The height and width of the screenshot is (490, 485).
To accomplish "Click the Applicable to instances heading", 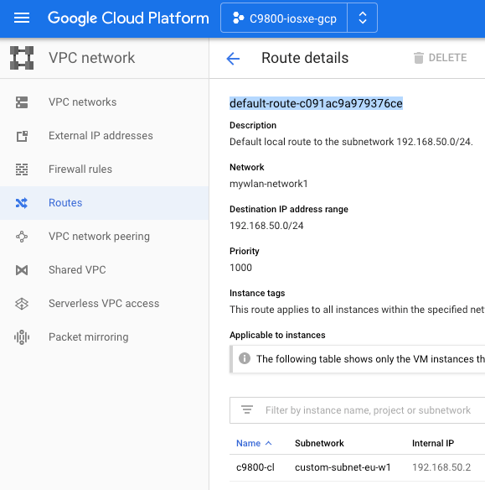I will 277,335.
